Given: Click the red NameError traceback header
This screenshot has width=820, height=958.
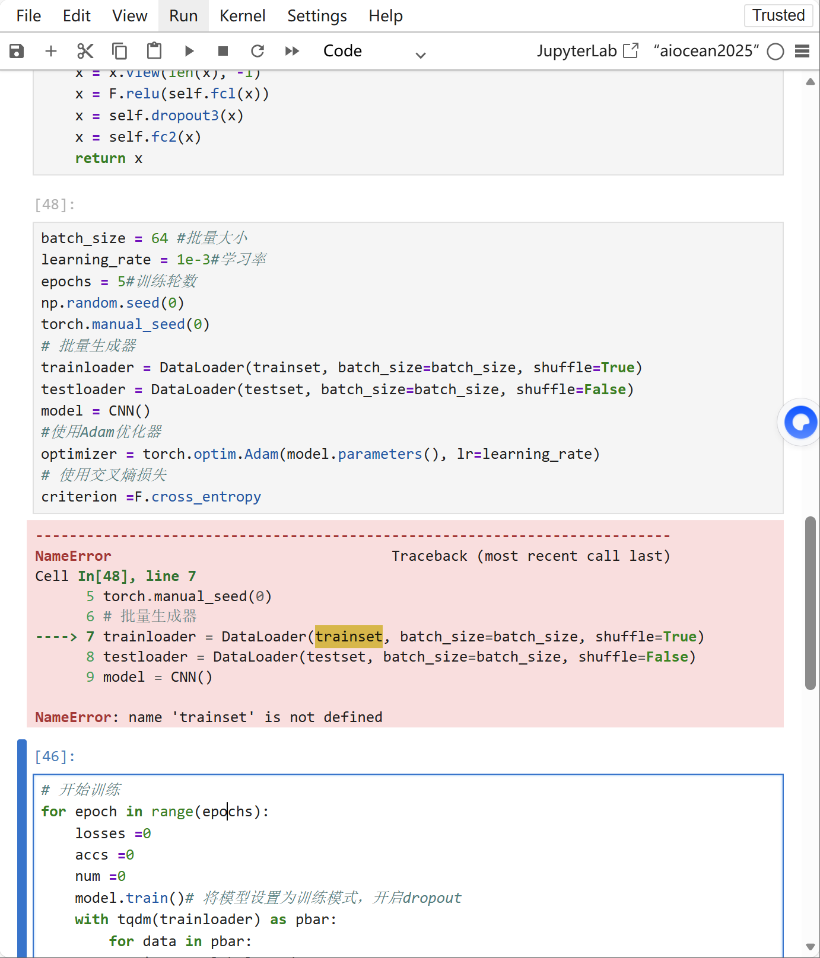Looking at the screenshot, I should [73, 556].
